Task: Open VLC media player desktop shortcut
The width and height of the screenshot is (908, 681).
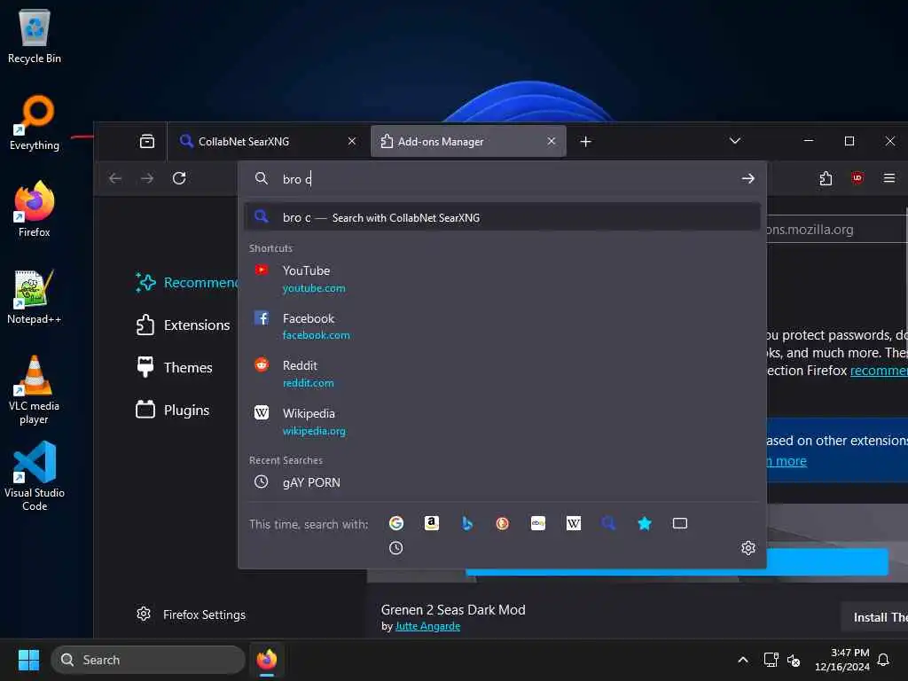Action: (x=35, y=389)
